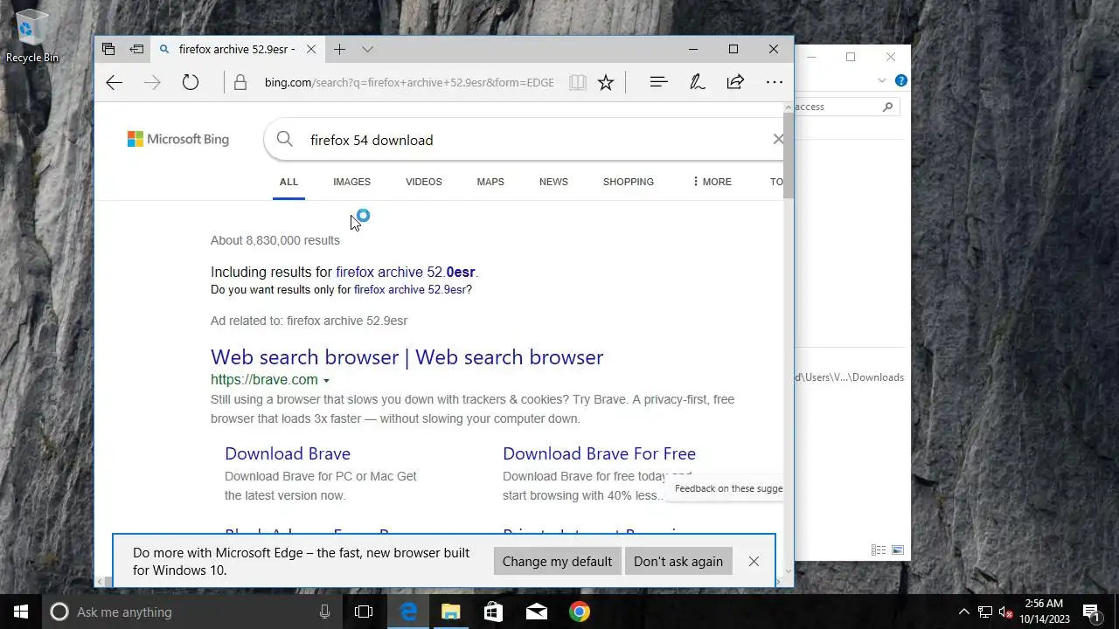The width and height of the screenshot is (1119, 629).
Task: Click the forward arrow in Edge
Action: click(152, 82)
